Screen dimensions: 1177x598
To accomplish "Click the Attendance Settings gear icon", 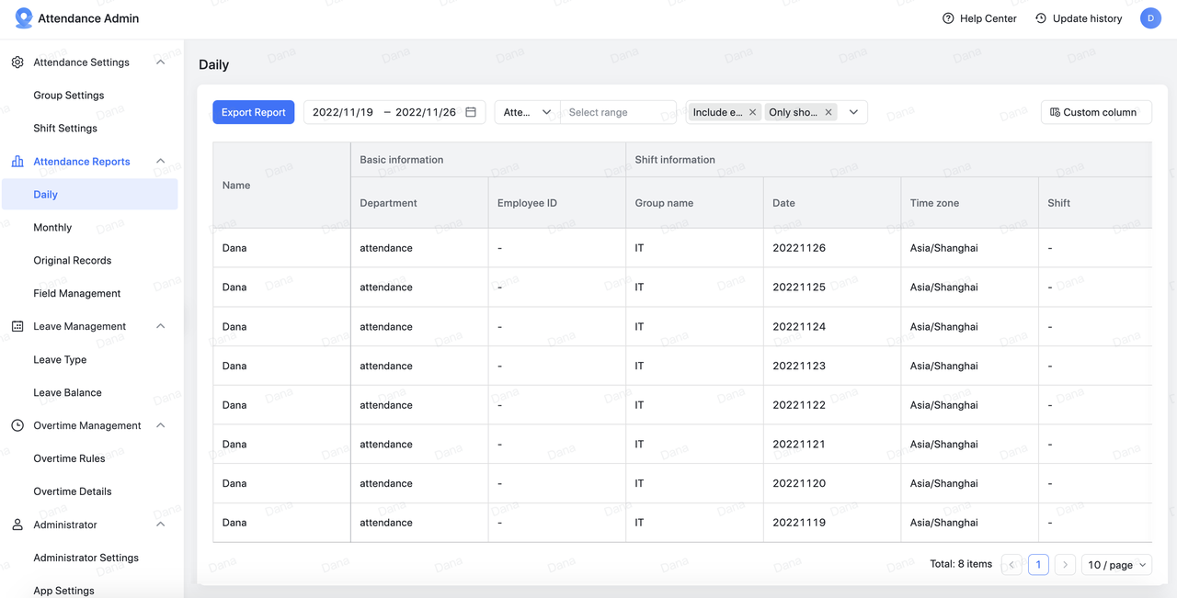I will tap(17, 62).
